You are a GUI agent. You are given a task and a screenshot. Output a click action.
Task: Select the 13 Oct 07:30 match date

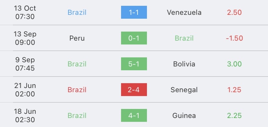[25, 13]
